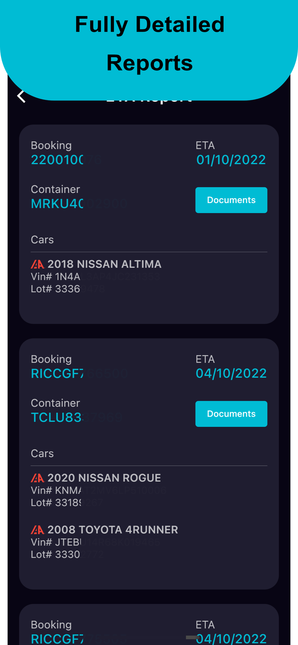Viewport: 298px width, 645px height.
Task: Tap the Lot# starting with 3330
Action: (55, 554)
